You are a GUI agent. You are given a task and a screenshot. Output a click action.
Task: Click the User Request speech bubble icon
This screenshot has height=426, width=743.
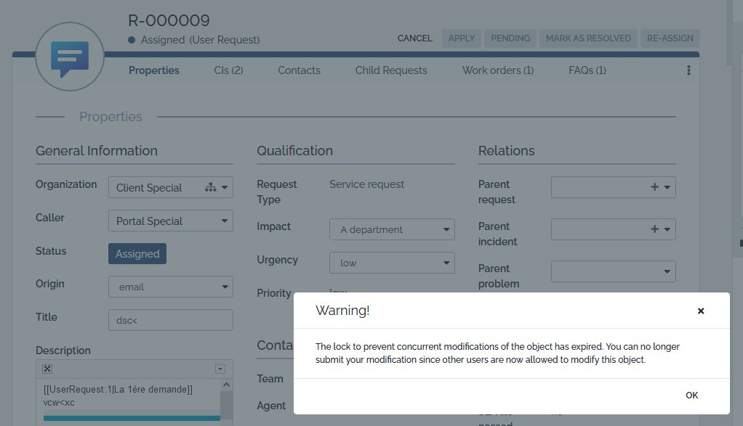click(70, 60)
